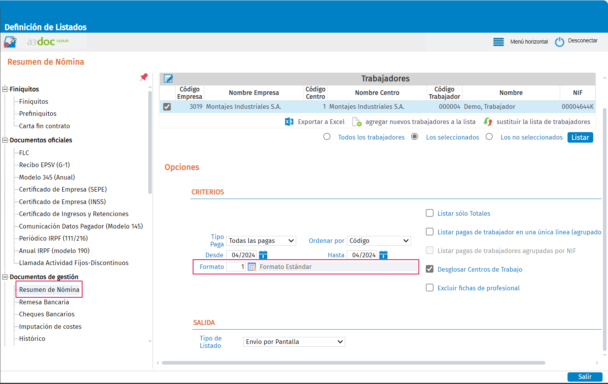The height and width of the screenshot is (384, 608).
Task: Collapse the Finiquitos tree group
Action: 5,89
